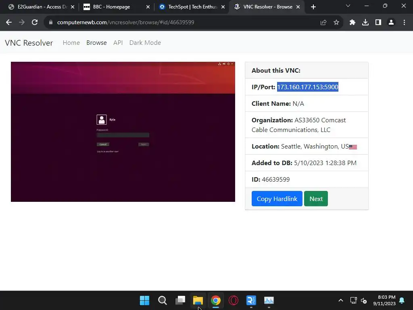Click the Organization AS33650 Comcast text

coord(299,125)
